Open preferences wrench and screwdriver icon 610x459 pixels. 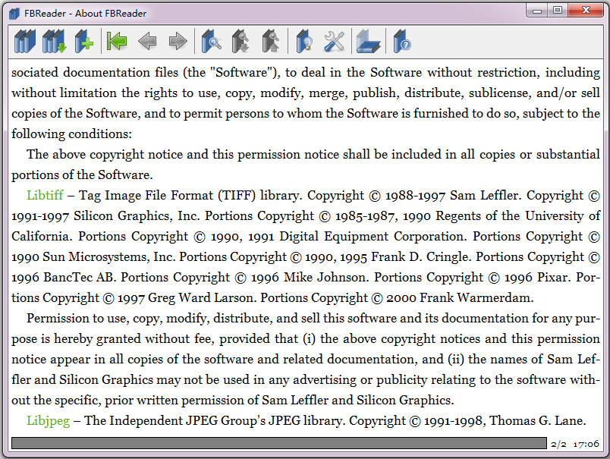(334, 41)
